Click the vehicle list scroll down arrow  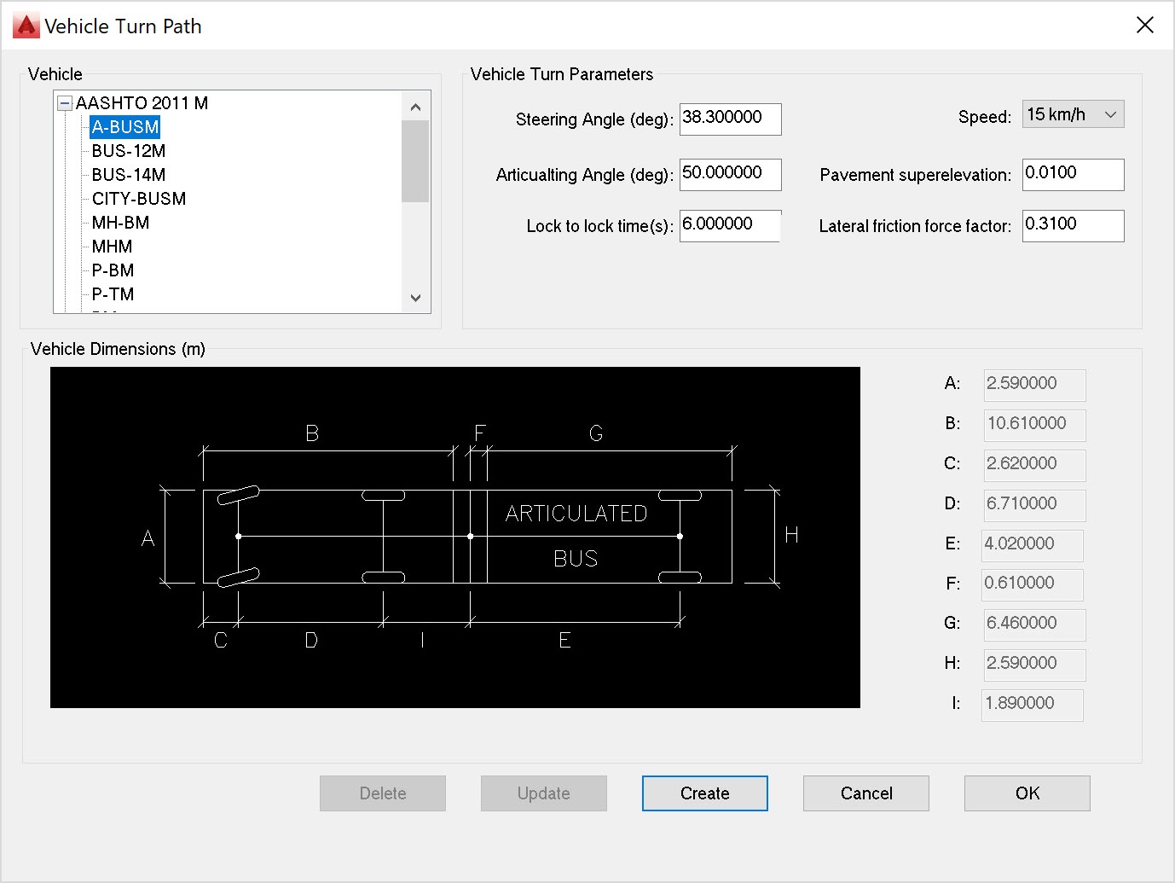coord(415,298)
